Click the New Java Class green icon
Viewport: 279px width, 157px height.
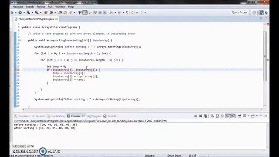point(51,13)
